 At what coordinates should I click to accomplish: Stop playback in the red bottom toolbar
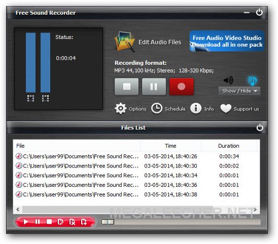(49, 222)
